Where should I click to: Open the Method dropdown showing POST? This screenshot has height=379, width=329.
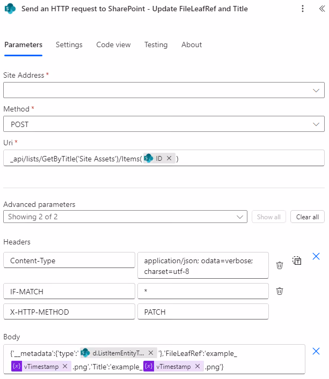(x=164, y=124)
